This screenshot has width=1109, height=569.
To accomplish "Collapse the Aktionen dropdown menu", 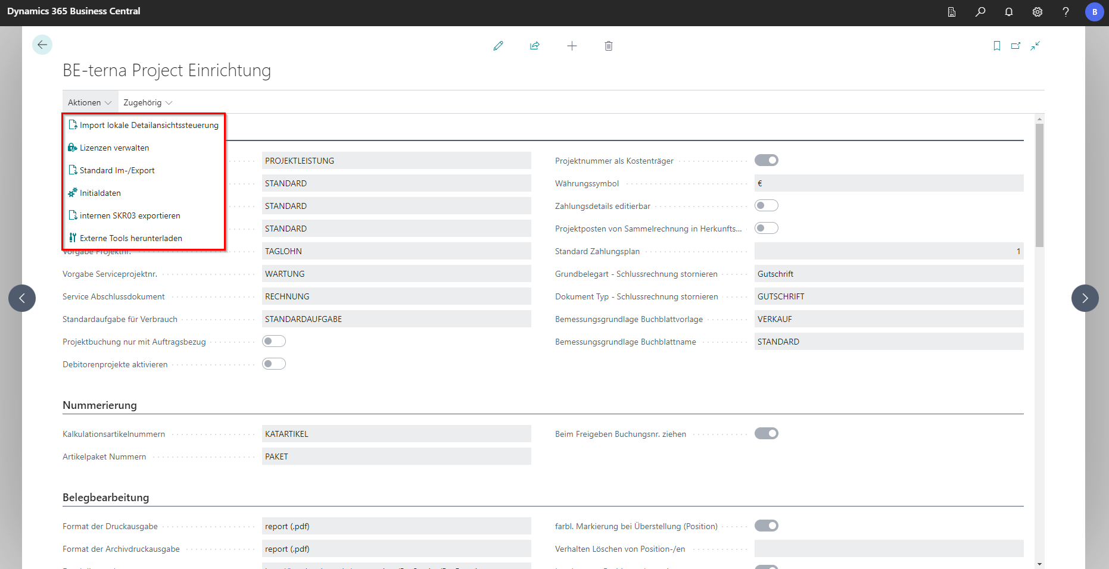I will [89, 102].
